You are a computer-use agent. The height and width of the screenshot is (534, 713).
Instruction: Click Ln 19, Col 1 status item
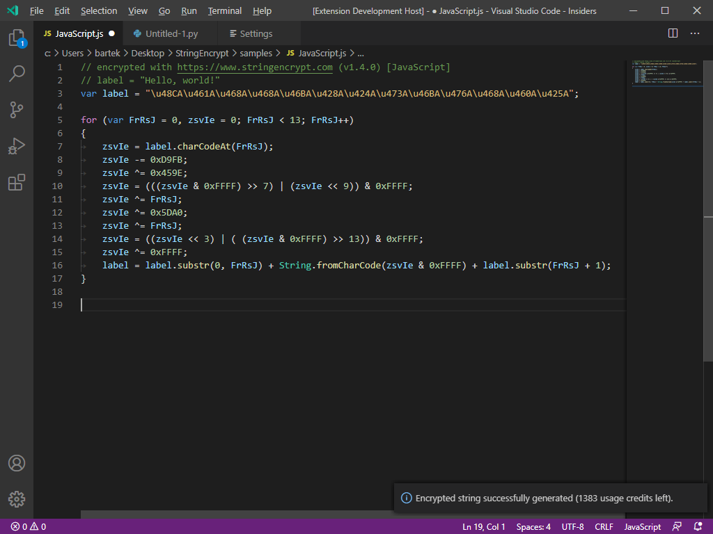click(x=484, y=527)
